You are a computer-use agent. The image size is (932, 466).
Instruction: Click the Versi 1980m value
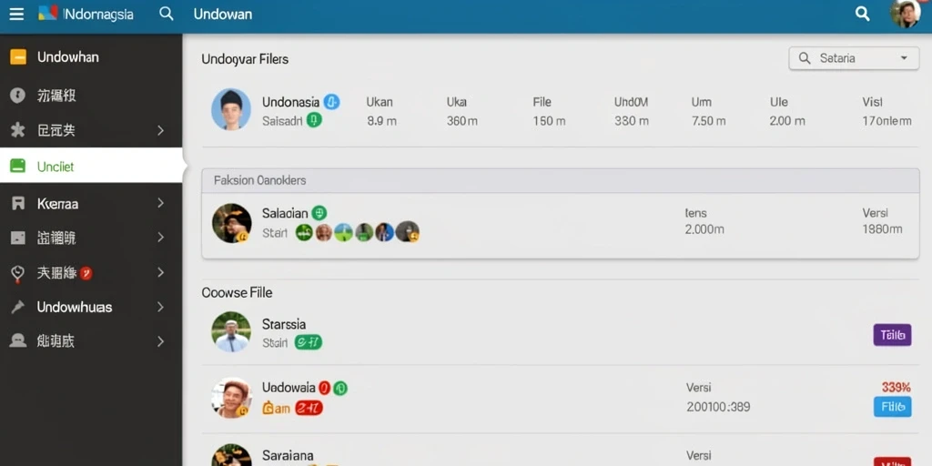[882, 228]
